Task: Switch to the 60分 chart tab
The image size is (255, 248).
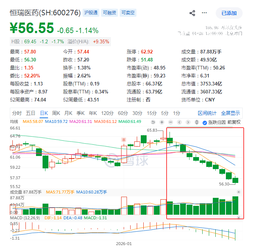Action: tap(123, 113)
